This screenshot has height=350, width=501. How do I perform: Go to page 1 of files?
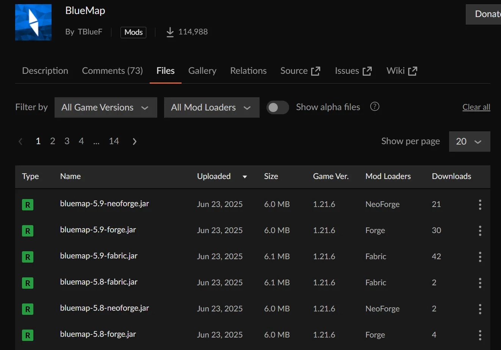[x=38, y=141]
